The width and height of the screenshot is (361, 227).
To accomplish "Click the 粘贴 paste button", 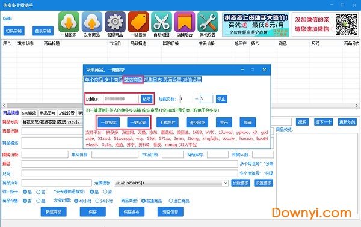I will pos(147,99).
